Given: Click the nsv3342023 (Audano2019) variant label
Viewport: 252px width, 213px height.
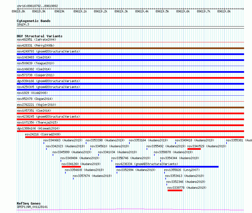Looking at the screenshot, I should [65, 146].
